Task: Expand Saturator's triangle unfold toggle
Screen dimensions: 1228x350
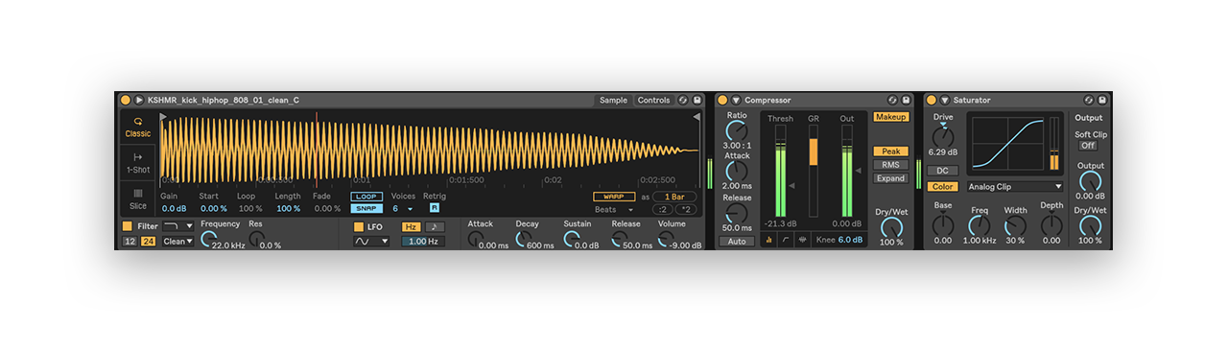Action: click(x=945, y=100)
